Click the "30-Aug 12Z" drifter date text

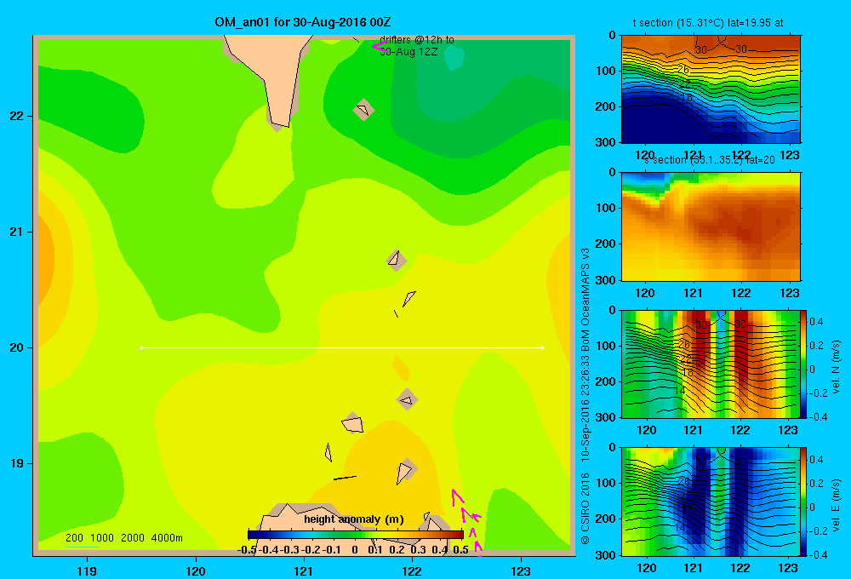(x=408, y=52)
